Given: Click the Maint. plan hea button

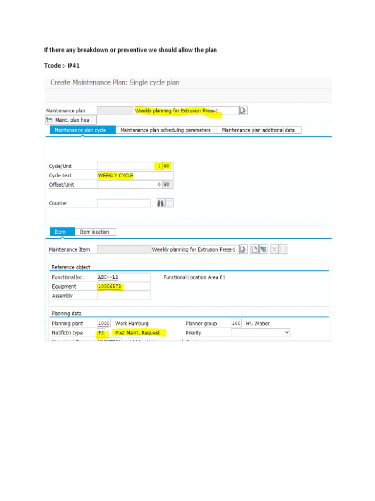Looking at the screenshot, I should click(x=71, y=120).
